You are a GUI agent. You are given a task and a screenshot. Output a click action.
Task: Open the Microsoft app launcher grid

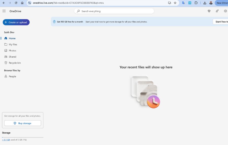(x=4, y=11)
